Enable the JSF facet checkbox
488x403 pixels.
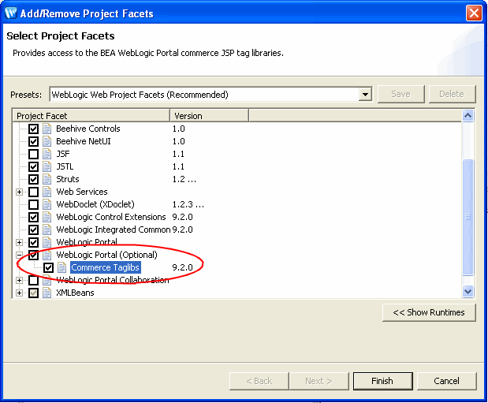click(x=34, y=154)
